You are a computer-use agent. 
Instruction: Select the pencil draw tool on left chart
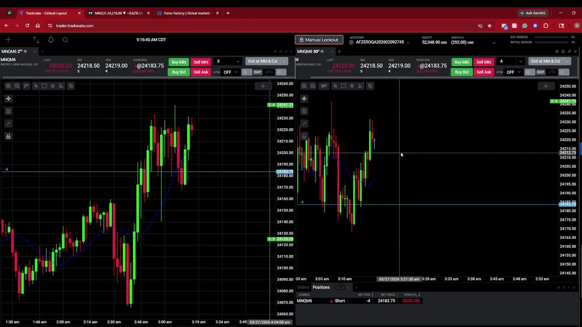pos(8,124)
